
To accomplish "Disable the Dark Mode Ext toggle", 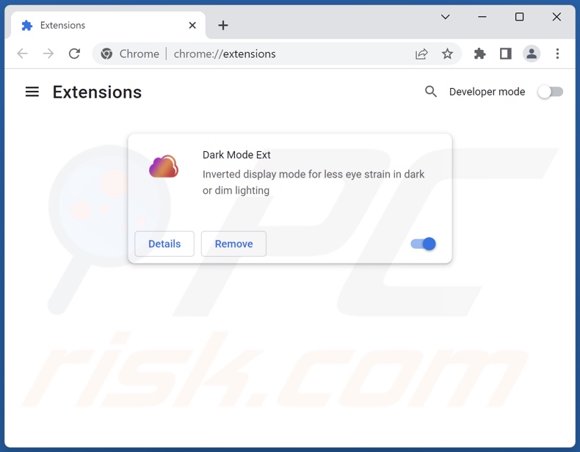I will [x=423, y=244].
